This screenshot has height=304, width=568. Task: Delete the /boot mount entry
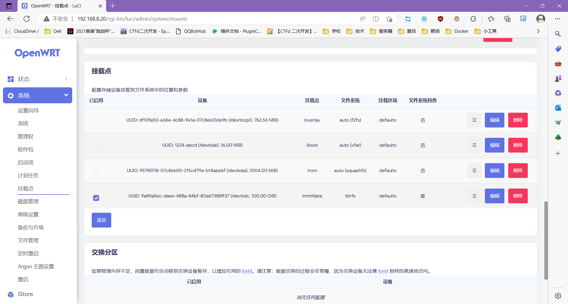[x=518, y=145]
